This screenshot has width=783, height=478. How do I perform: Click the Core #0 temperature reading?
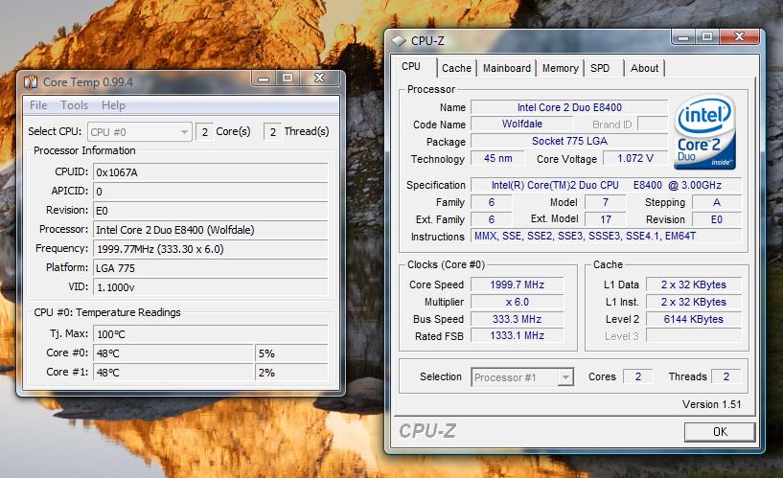[x=173, y=353]
